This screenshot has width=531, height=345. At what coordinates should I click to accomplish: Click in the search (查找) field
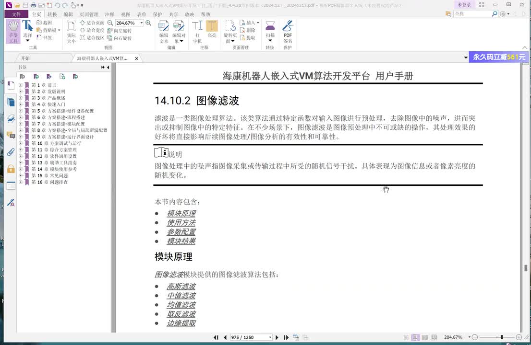[472, 14]
